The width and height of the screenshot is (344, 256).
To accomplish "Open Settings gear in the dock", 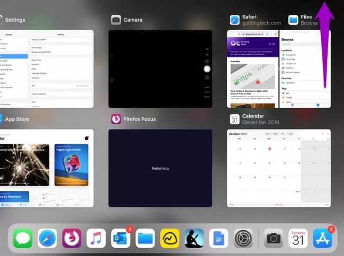I will coord(243,238).
